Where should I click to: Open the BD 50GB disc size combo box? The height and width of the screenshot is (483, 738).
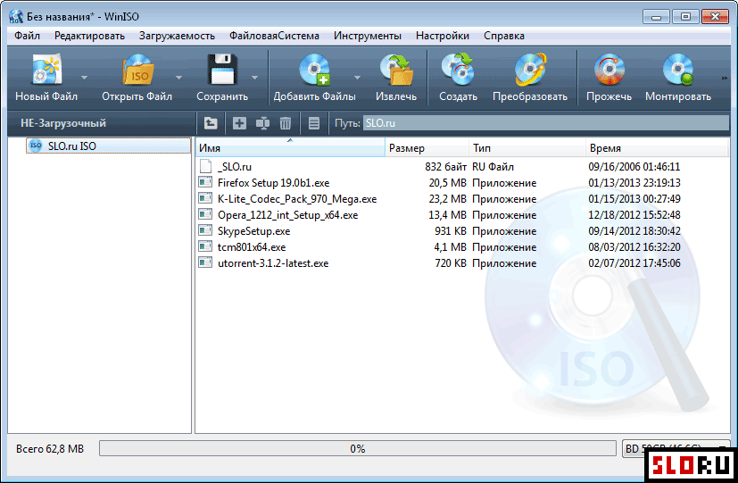[676, 449]
